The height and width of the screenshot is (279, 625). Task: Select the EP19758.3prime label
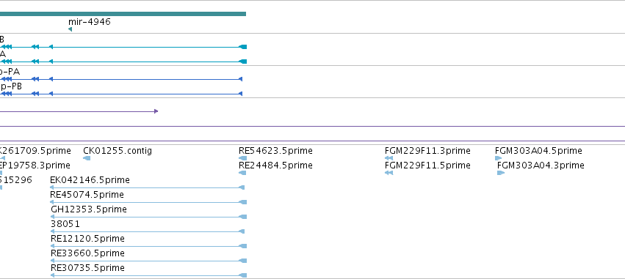[x=35, y=165]
